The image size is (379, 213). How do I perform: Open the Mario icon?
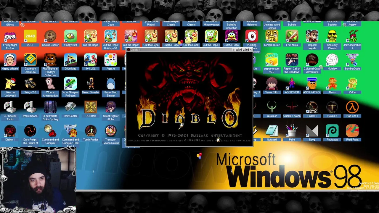pos(332,84)
